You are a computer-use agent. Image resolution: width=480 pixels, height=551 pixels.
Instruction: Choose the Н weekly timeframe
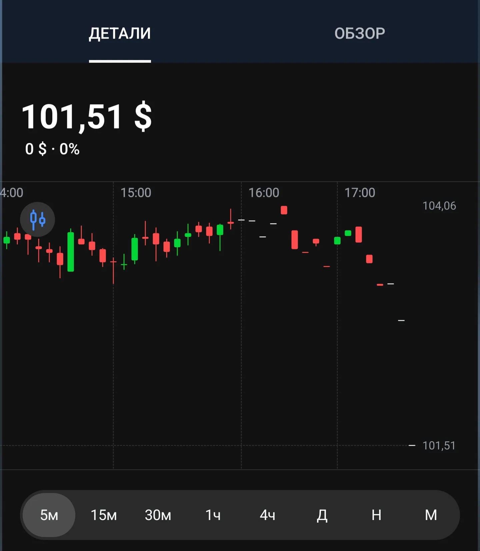(x=376, y=515)
